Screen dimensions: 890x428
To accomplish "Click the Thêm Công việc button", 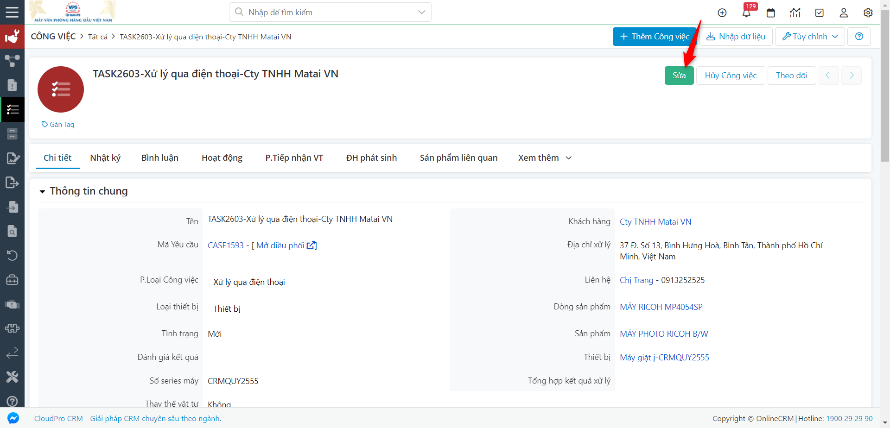I will [x=655, y=37].
